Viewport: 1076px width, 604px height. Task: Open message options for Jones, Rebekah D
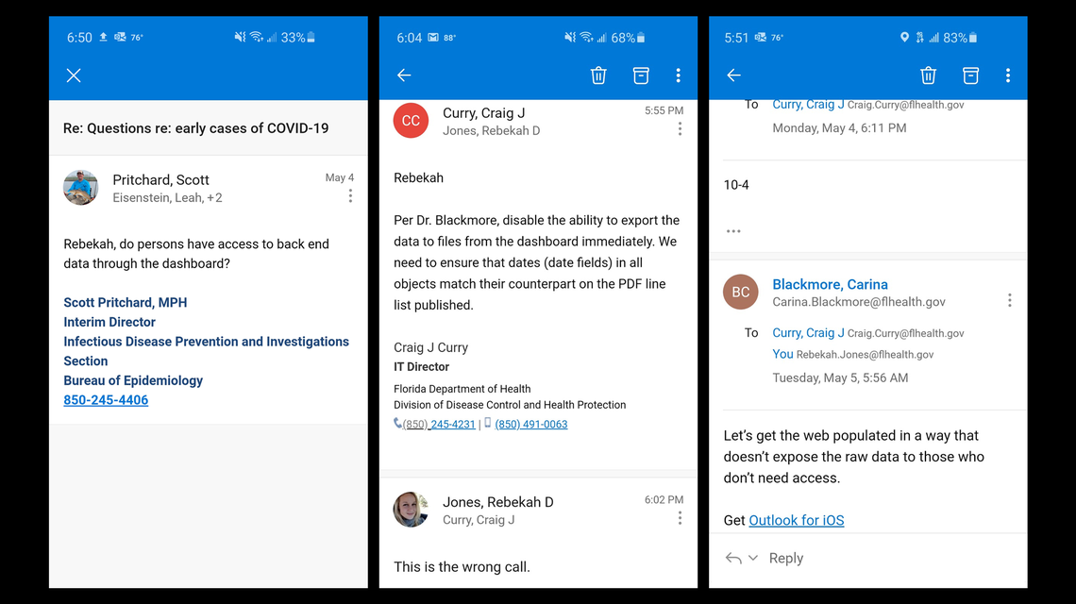click(680, 517)
